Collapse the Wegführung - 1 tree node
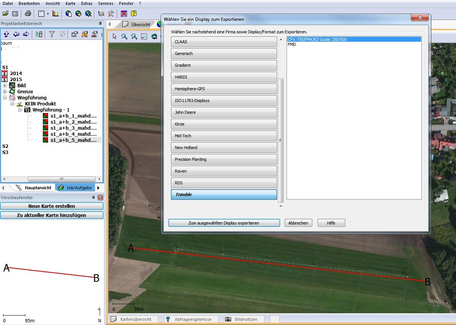Screen dimensions: 456x325 point(20,110)
